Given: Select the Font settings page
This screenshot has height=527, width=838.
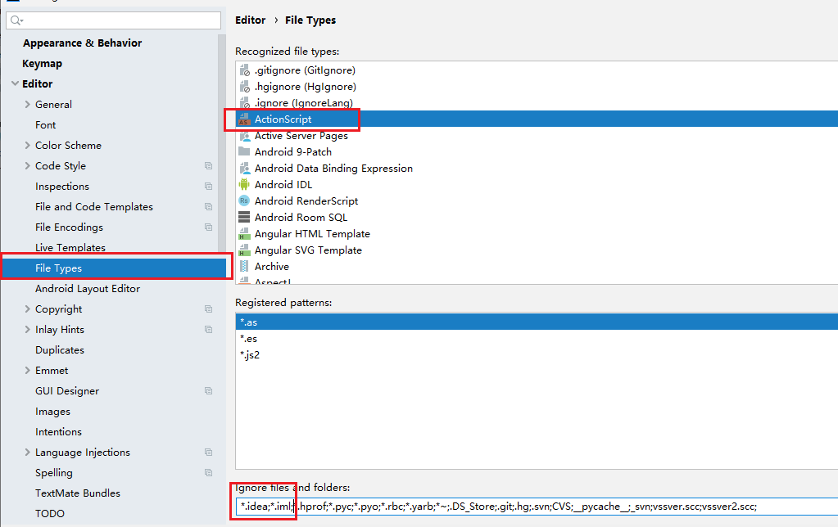Looking at the screenshot, I should pyautogui.click(x=45, y=125).
